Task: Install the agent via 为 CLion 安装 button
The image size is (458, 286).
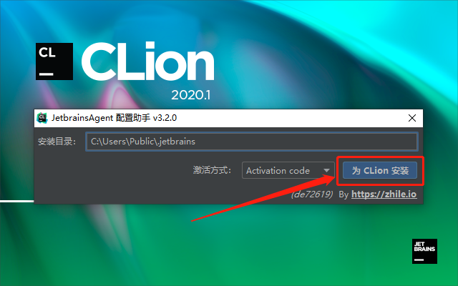Action: click(x=380, y=170)
